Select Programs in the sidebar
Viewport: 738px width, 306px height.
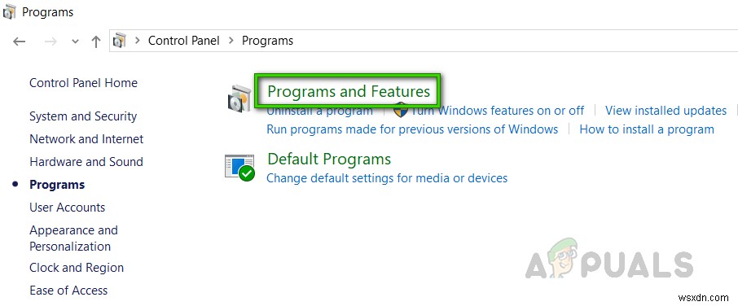pyautogui.click(x=57, y=185)
